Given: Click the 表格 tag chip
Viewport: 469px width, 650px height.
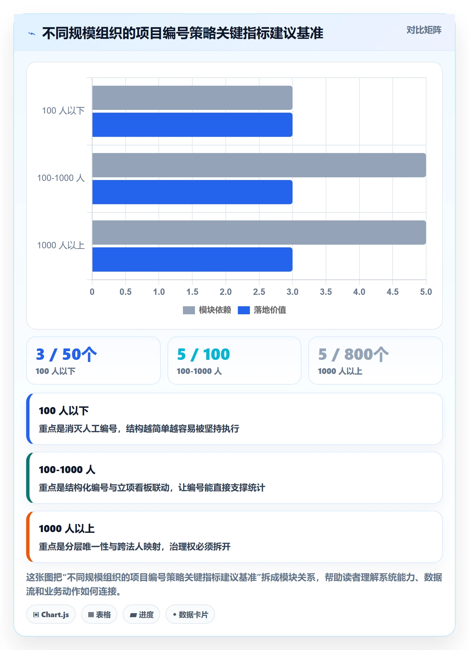Looking at the screenshot, I should click(99, 614).
